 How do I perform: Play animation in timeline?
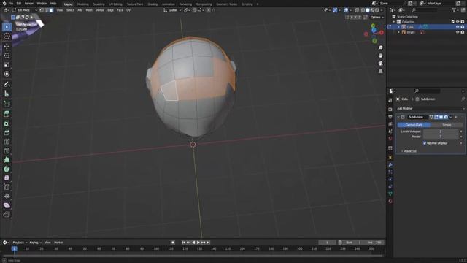point(198,243)
